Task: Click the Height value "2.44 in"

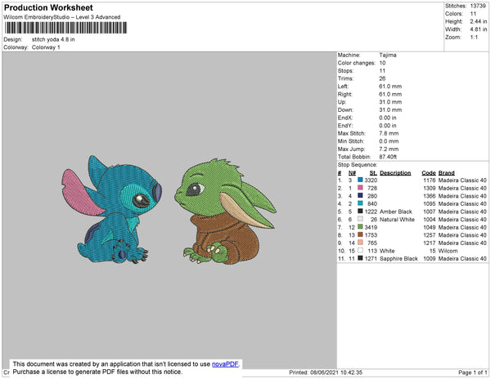Action: (478, 21)
